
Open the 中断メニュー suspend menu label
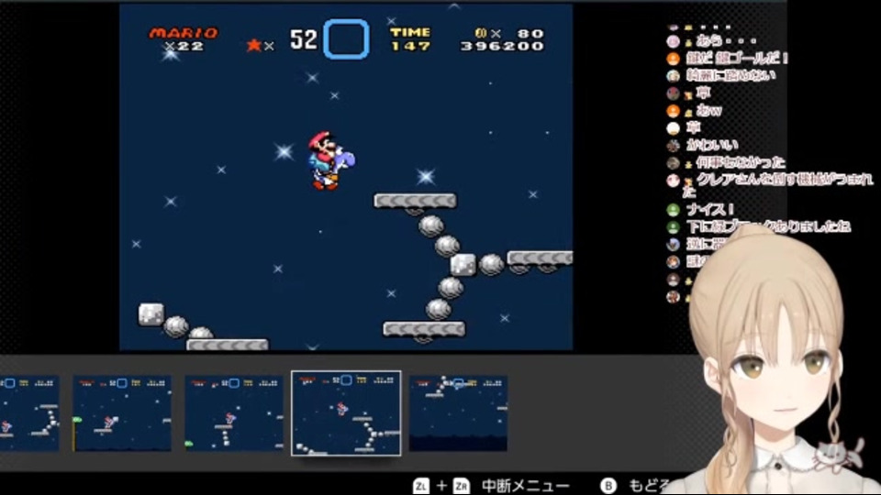(x=525, y=486)
